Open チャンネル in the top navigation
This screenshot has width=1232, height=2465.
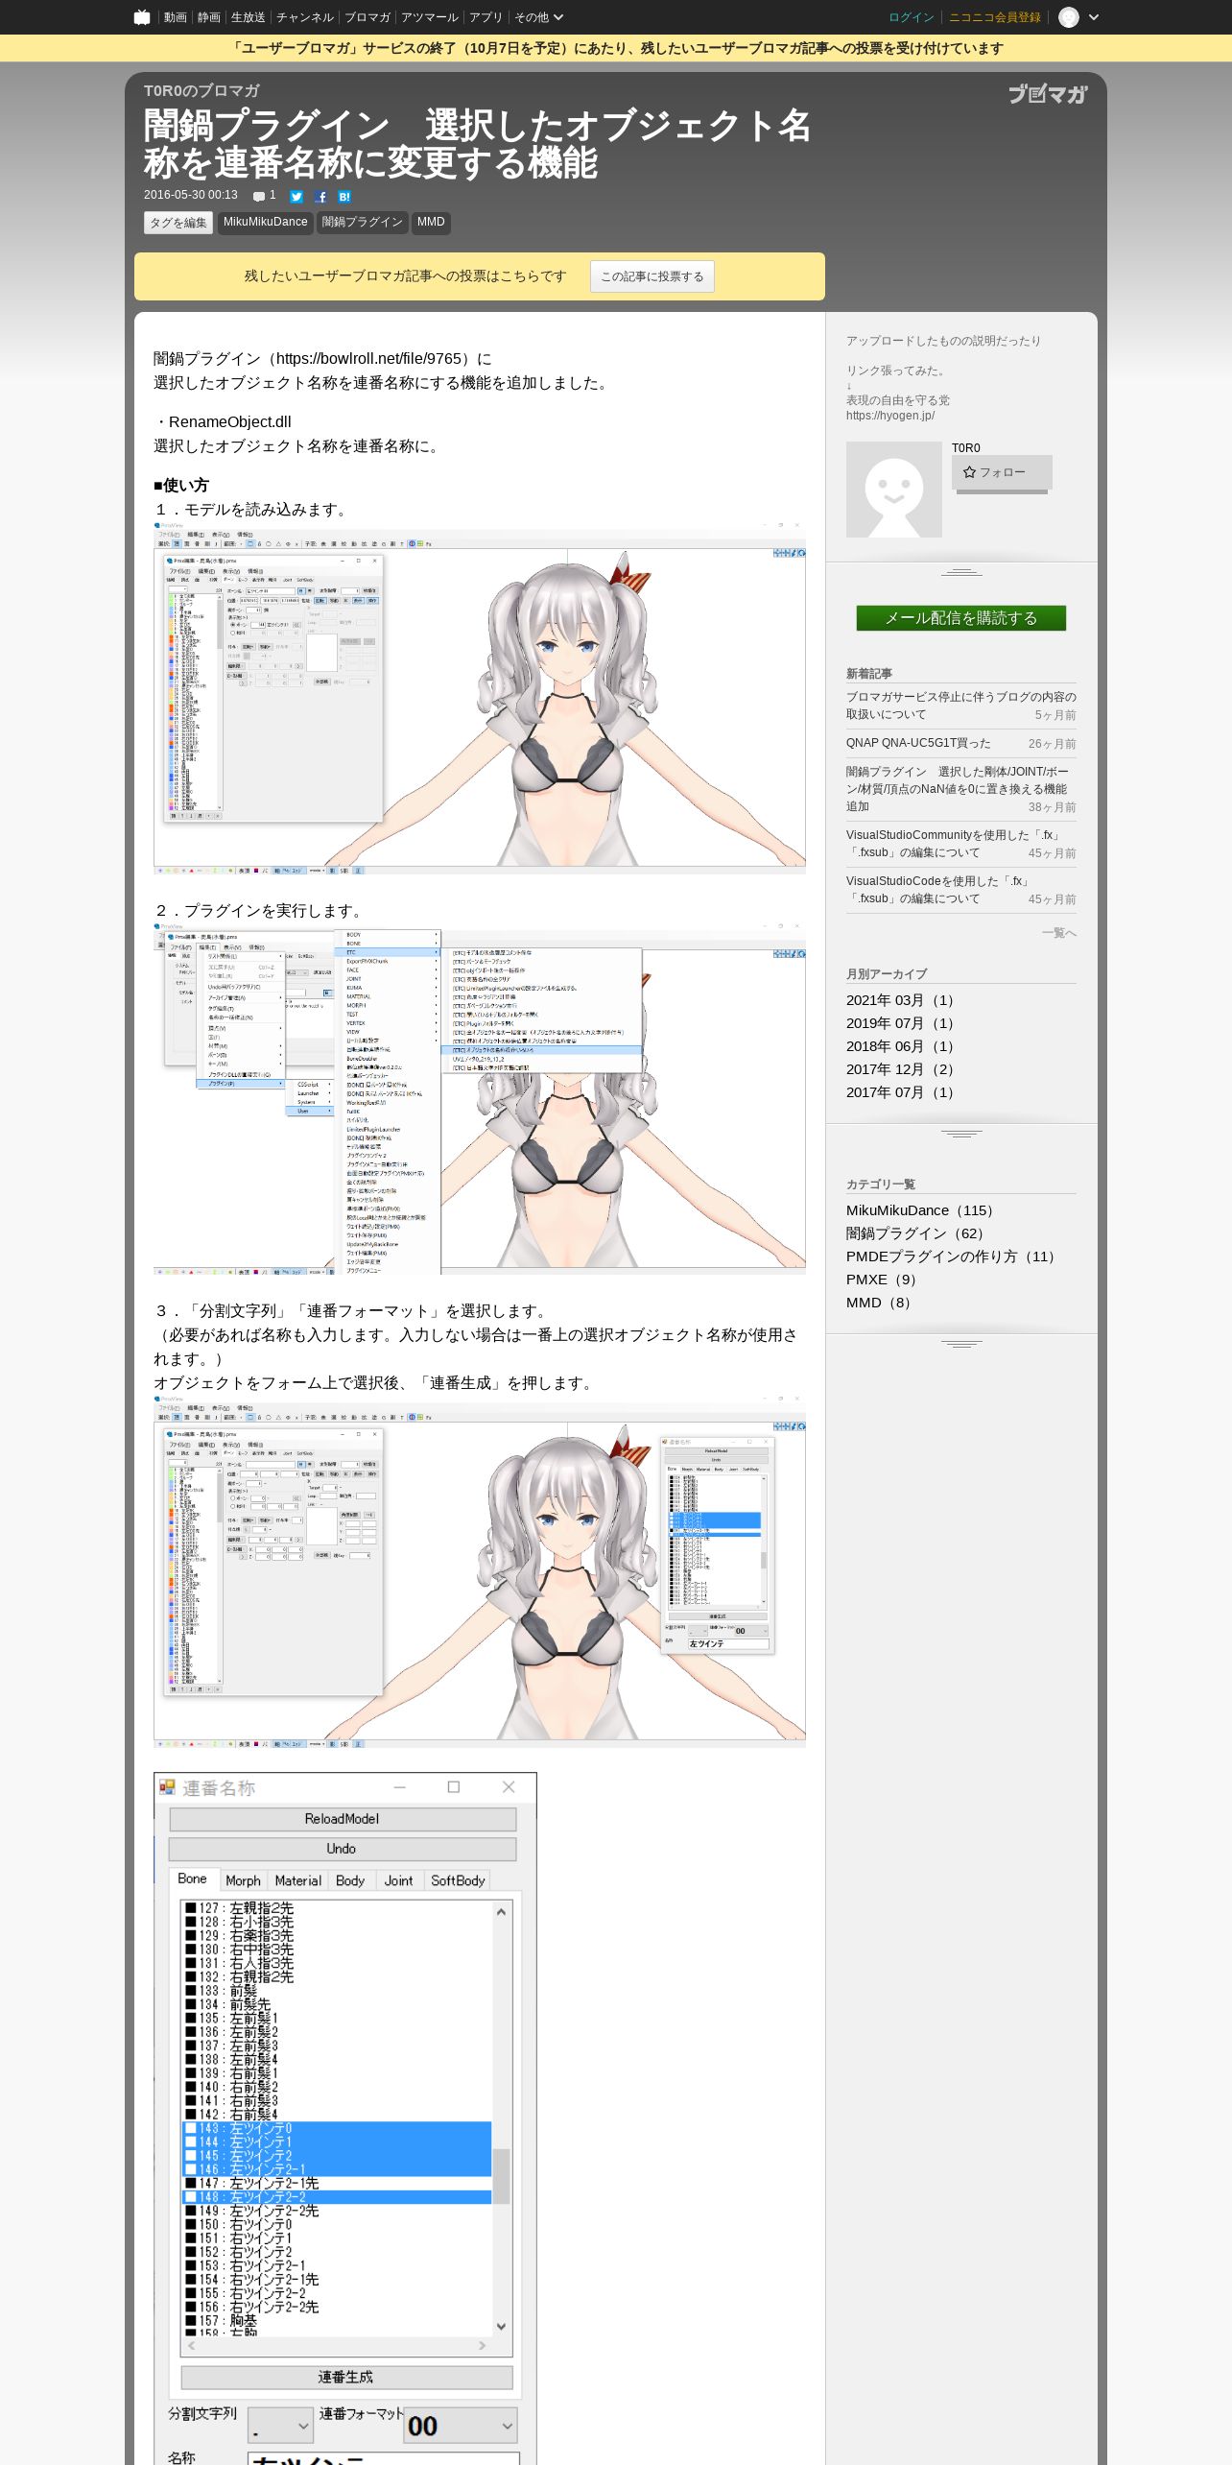tap(305, 17)
